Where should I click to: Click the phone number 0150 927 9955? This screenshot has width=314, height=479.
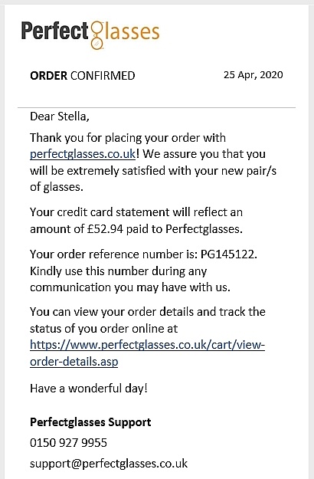[x=68, y=443]
